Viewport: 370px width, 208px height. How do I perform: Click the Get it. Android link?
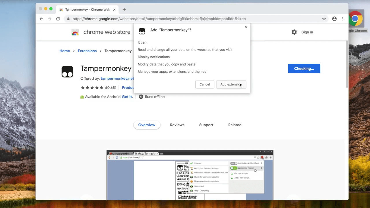[x=127, y=97]
